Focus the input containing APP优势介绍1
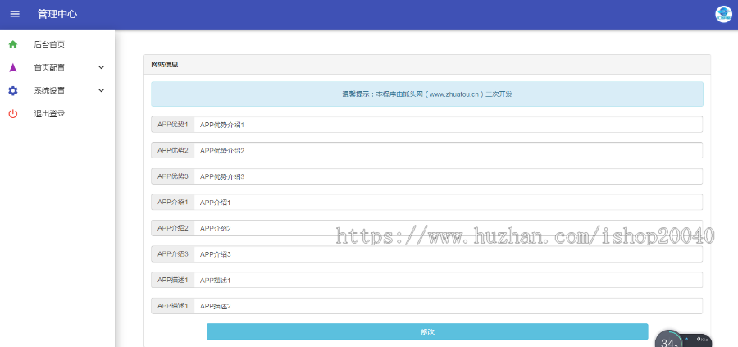738x347 pixels. 448,125
